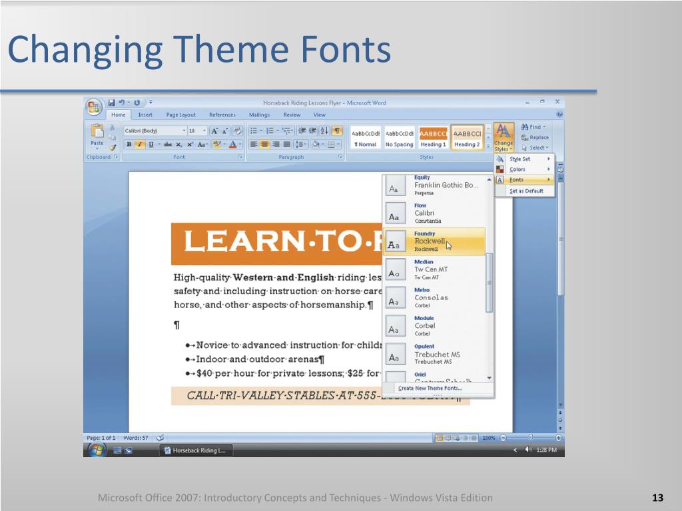
Task: Open the Clipboard pane launcher
Action: (x=116, y=157)
